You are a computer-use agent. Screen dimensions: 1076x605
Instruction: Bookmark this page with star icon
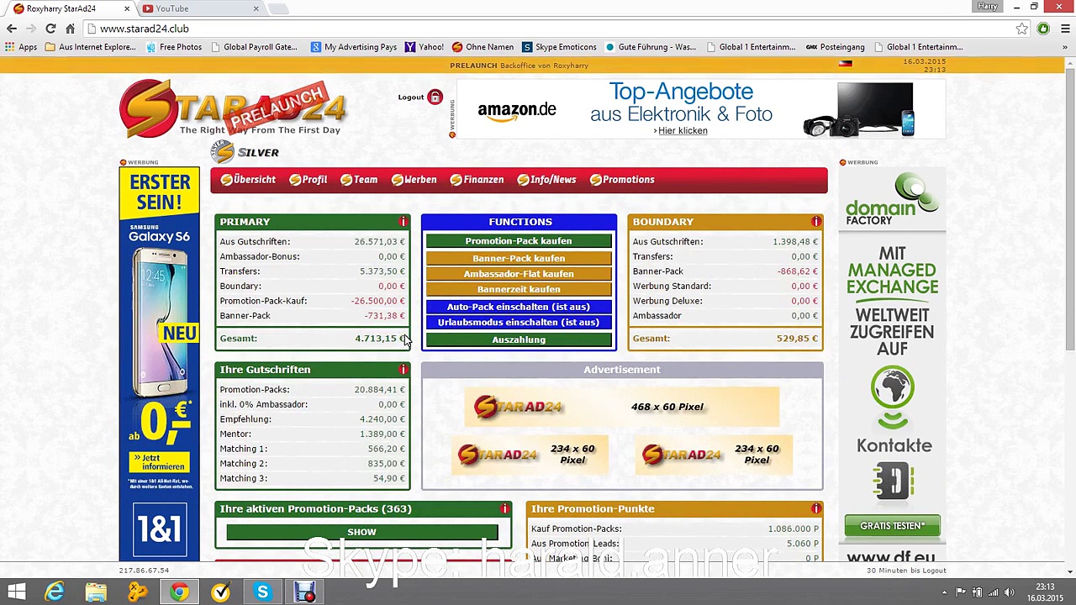coord(1021,29)
